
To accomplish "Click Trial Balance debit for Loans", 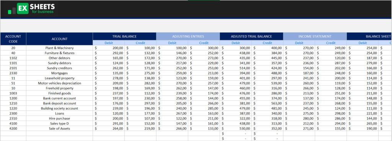I will pyautogui.click(x=109, y=113).
